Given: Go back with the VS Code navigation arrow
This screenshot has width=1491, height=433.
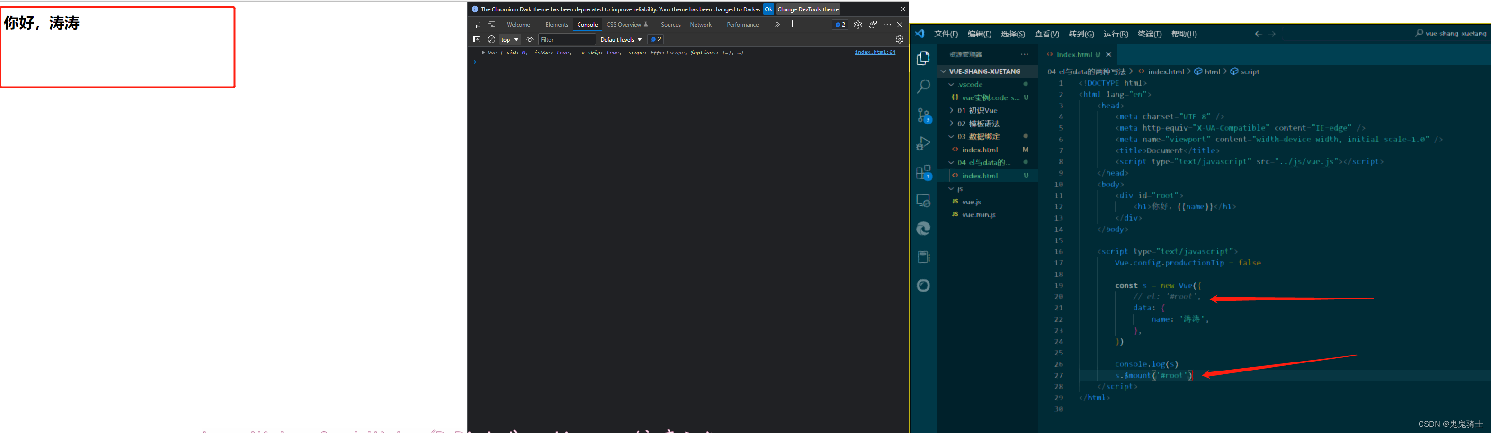Looking at the screenshot, I should tap(1258, 34).
